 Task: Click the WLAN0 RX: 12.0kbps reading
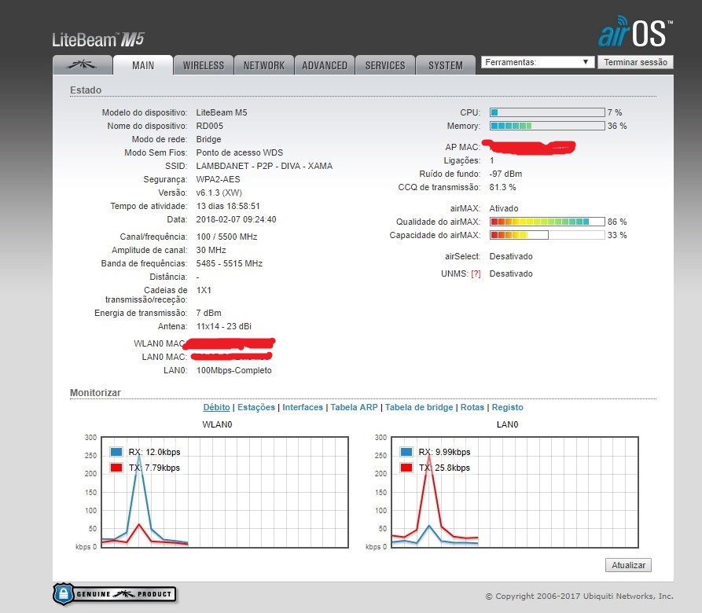tap(154, 452)
